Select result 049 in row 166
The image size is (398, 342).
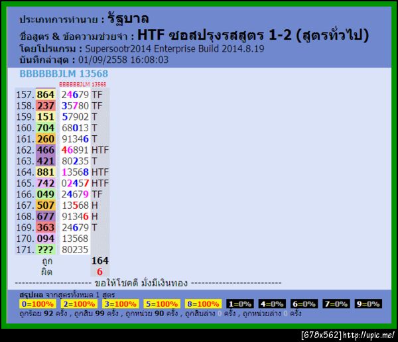tap(46, 194)
